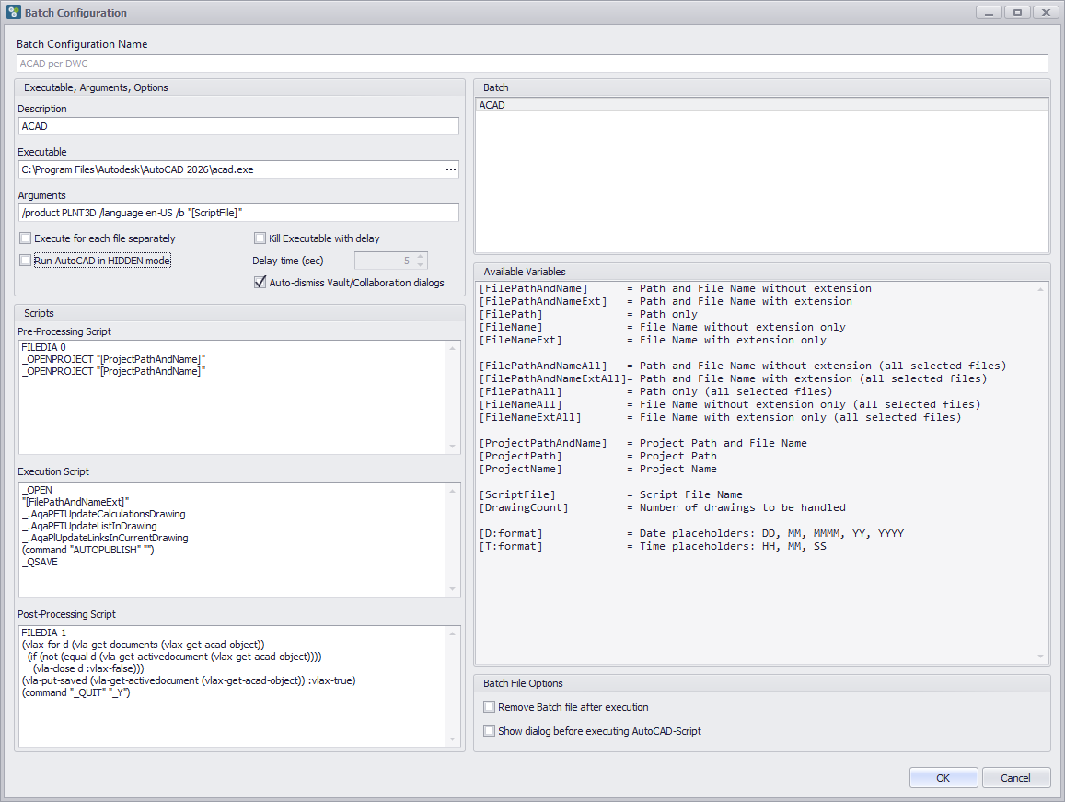Image resolution: width=1065 pixels, height=802 pixels.
Task: Click the [FileNameExtAll] variable line
Action: pyautogui.click(x=721, y=417)
